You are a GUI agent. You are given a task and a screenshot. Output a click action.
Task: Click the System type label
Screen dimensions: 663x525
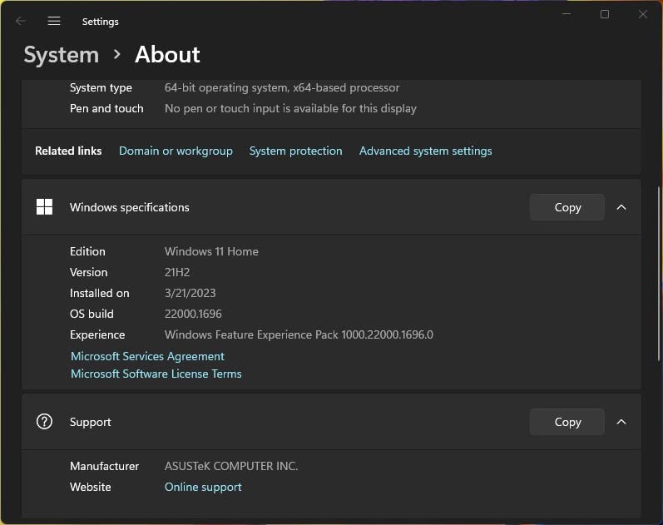pyautogui.click(x=101, y=87)
